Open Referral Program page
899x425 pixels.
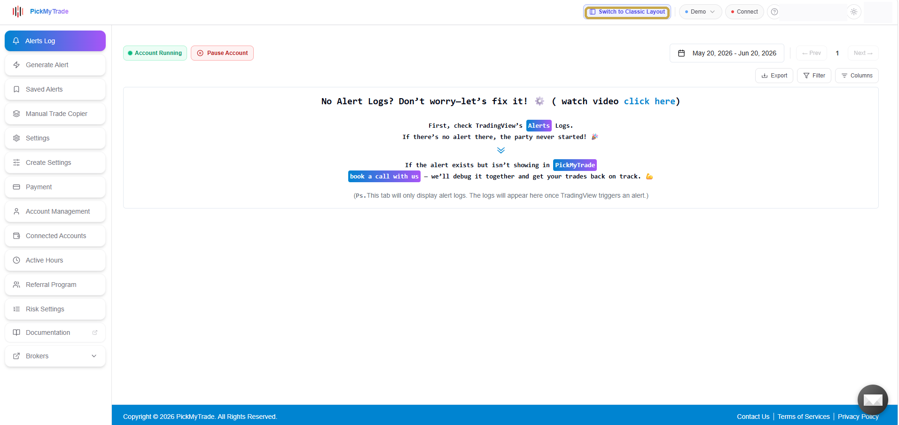coord(55,285)
